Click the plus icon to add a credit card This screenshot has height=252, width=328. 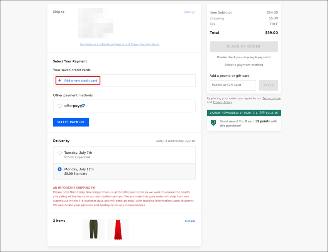(59, 81)
